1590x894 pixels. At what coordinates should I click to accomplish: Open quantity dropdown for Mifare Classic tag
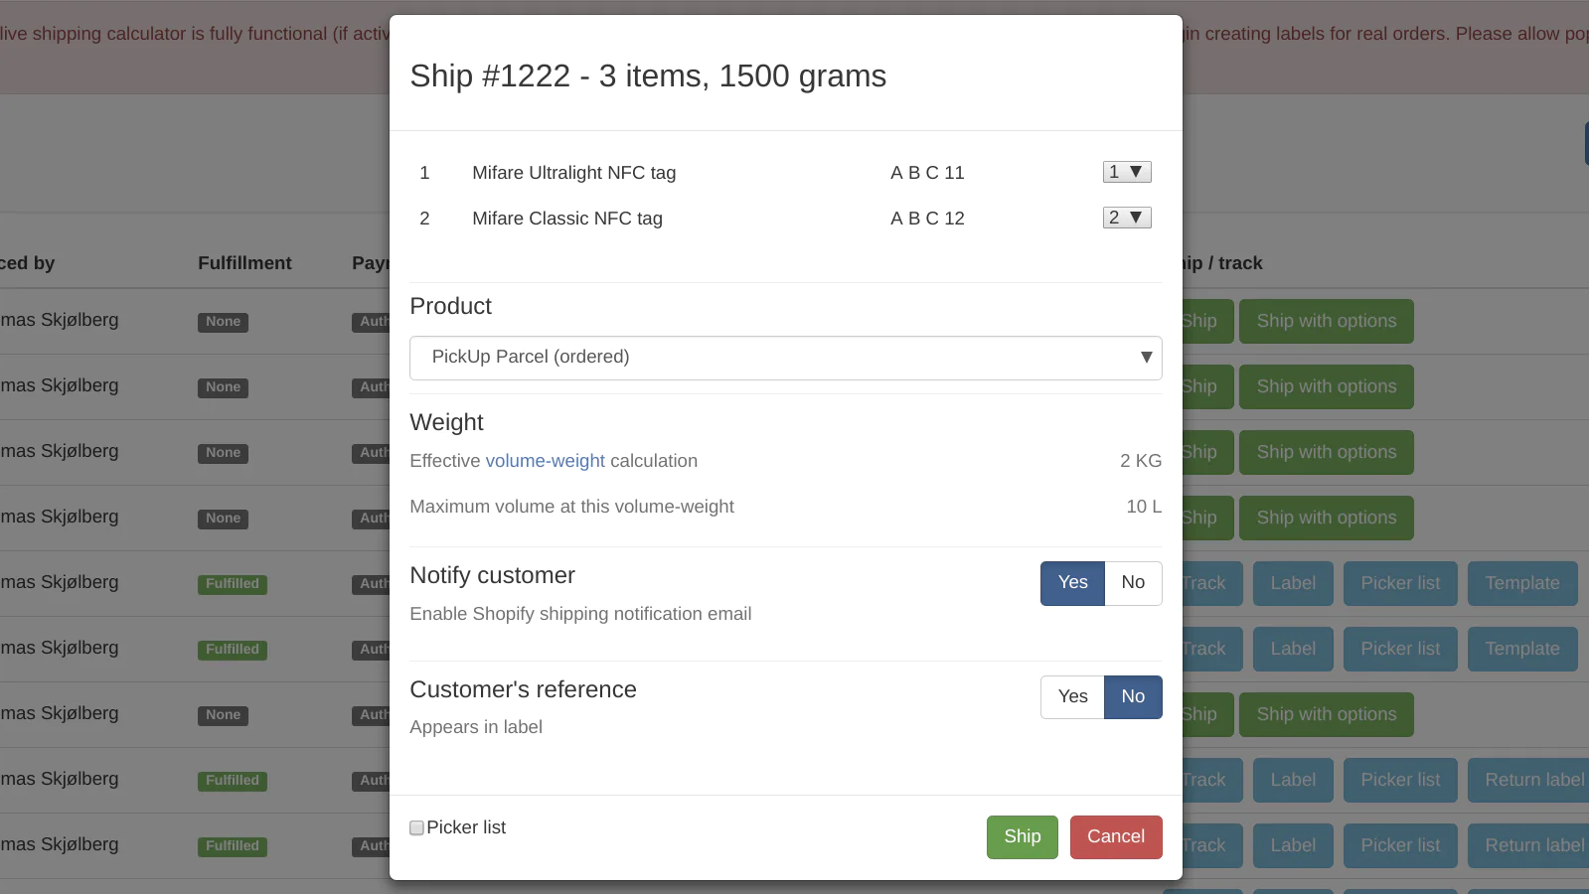click(x=1126, y=218)
